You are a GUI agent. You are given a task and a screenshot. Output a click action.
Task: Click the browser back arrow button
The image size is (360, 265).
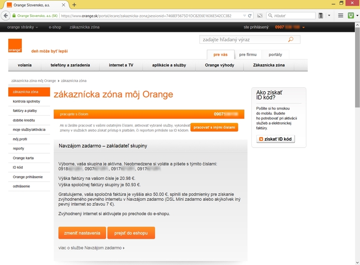point(6,15)
